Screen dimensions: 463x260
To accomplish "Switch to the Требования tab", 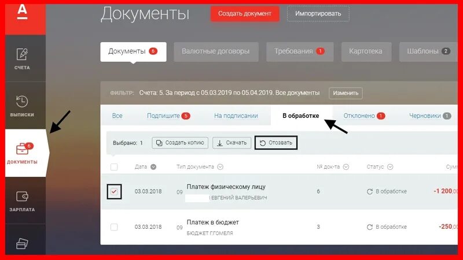I will 300,51.
